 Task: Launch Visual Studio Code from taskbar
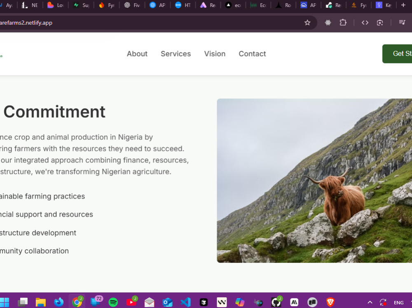coord(185,302)
